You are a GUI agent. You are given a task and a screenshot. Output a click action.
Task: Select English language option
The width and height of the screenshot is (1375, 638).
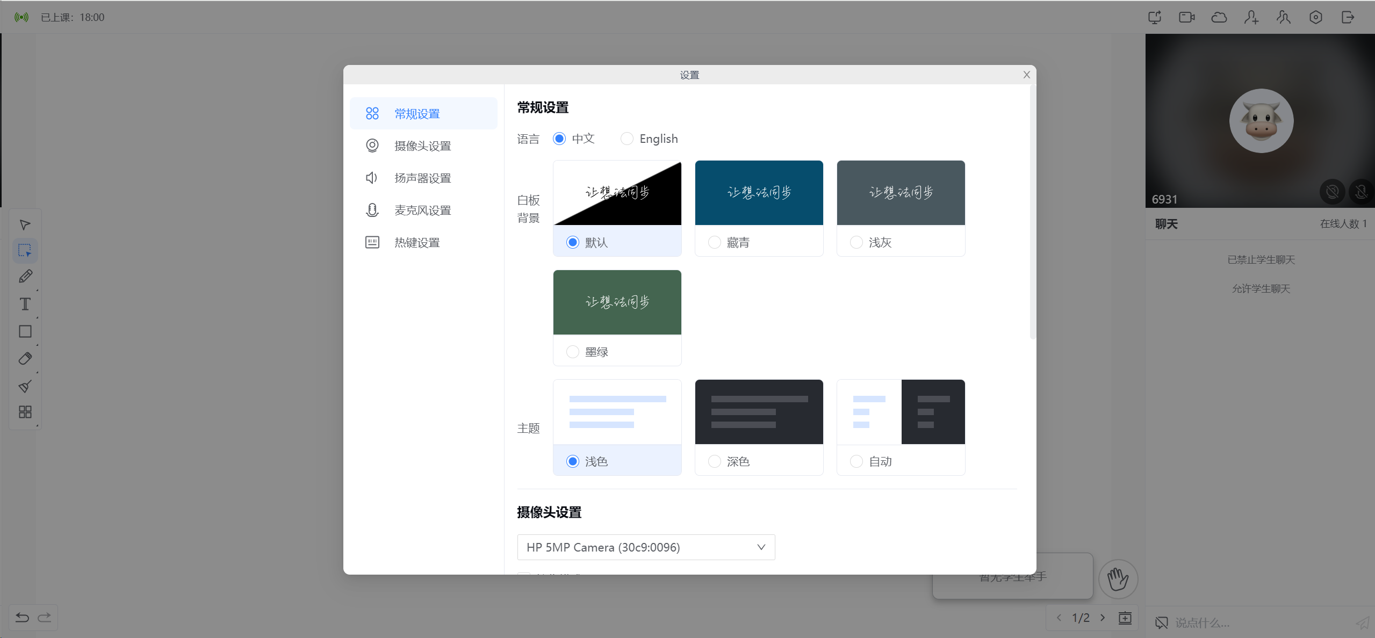tap(627, 139)
